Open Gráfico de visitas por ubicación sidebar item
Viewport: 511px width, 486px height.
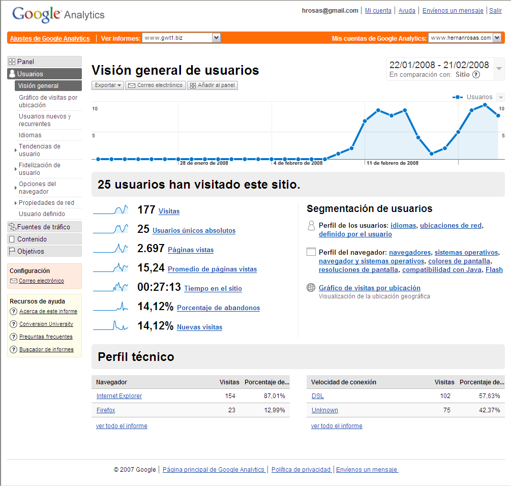[48, 101]
